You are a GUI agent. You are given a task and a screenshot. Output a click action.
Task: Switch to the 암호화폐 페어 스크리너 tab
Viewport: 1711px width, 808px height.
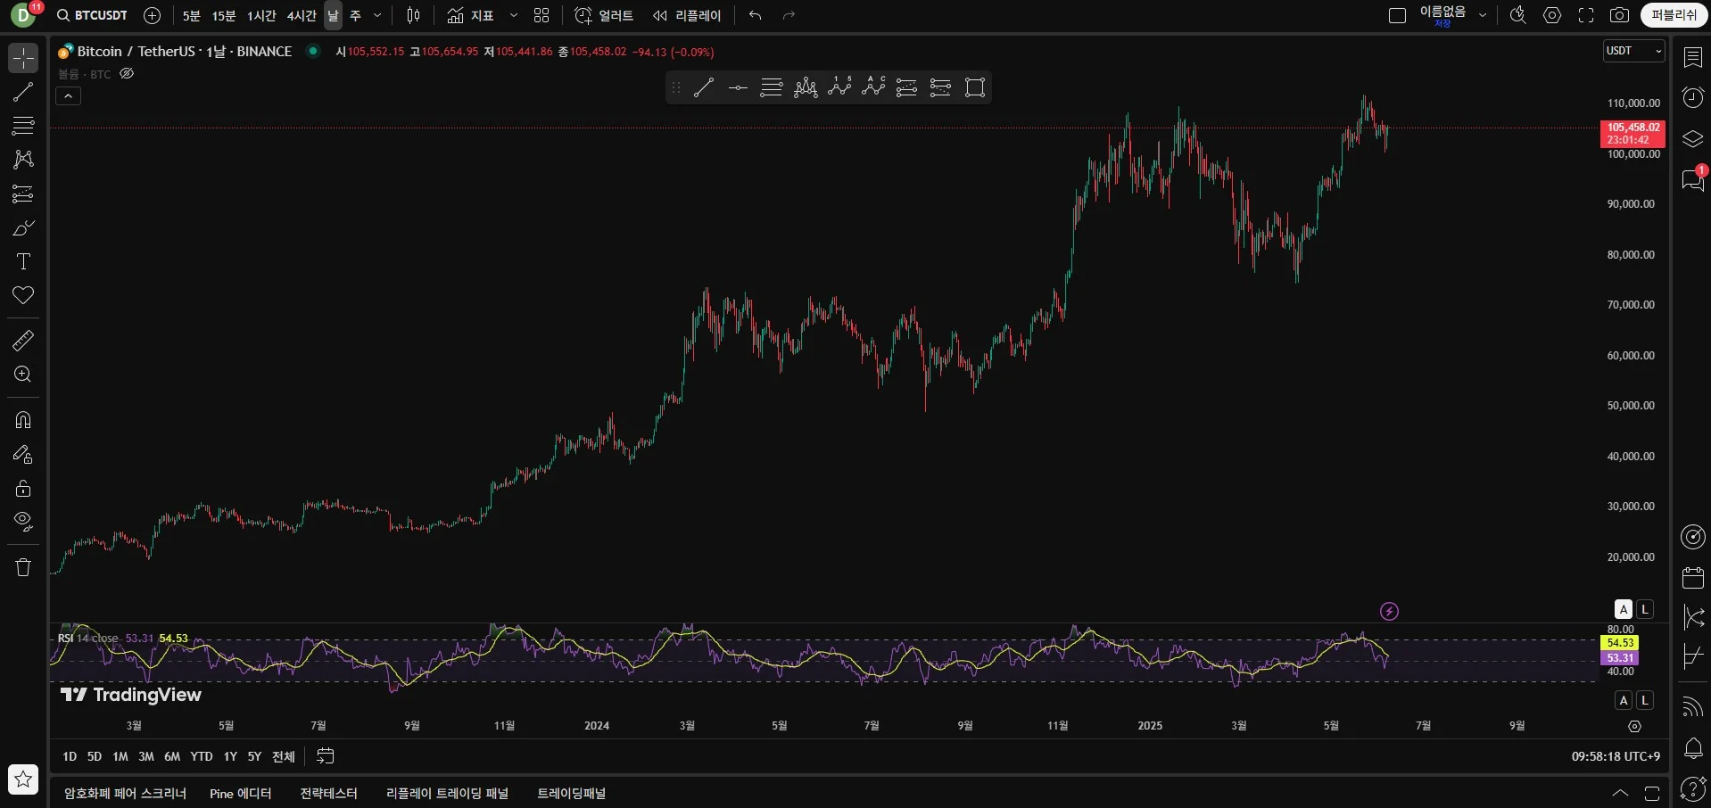(125, 793)
